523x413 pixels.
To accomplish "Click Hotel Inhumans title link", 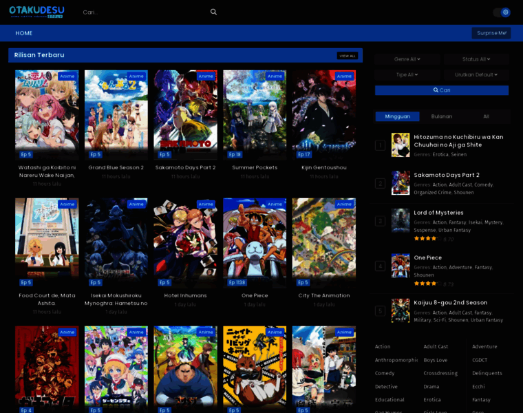I will tap(185, 295).
